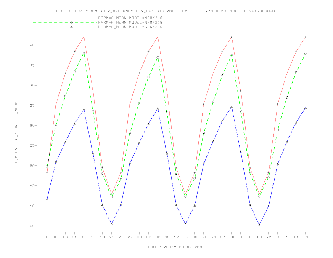Click x-axis forecast hour label 42
This screenshot has width=333, height=258.
[x=176, y=237]
